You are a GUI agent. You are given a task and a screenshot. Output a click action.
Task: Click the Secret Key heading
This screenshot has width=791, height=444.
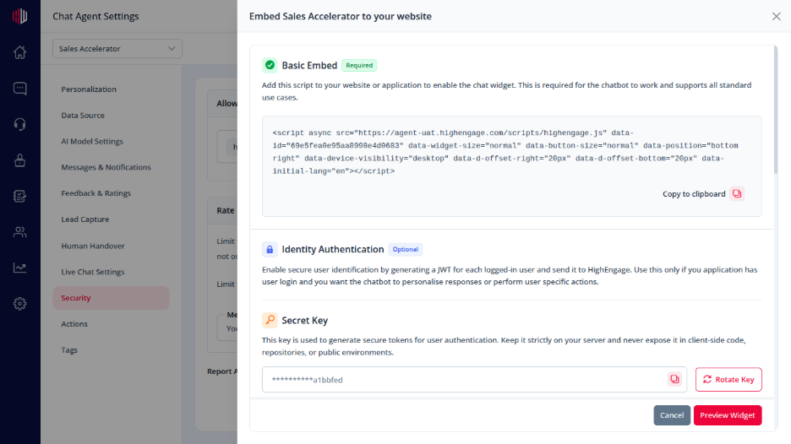click(x=305, y=321)
